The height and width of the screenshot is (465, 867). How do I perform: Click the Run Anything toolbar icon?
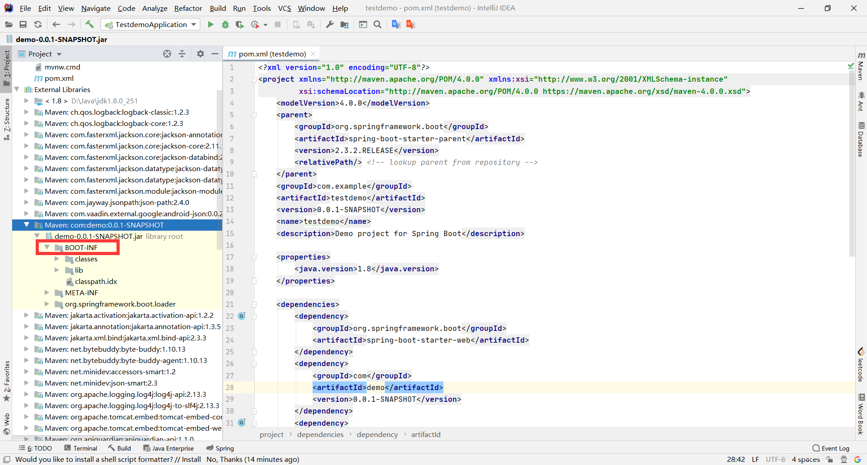tap(363, 25)
